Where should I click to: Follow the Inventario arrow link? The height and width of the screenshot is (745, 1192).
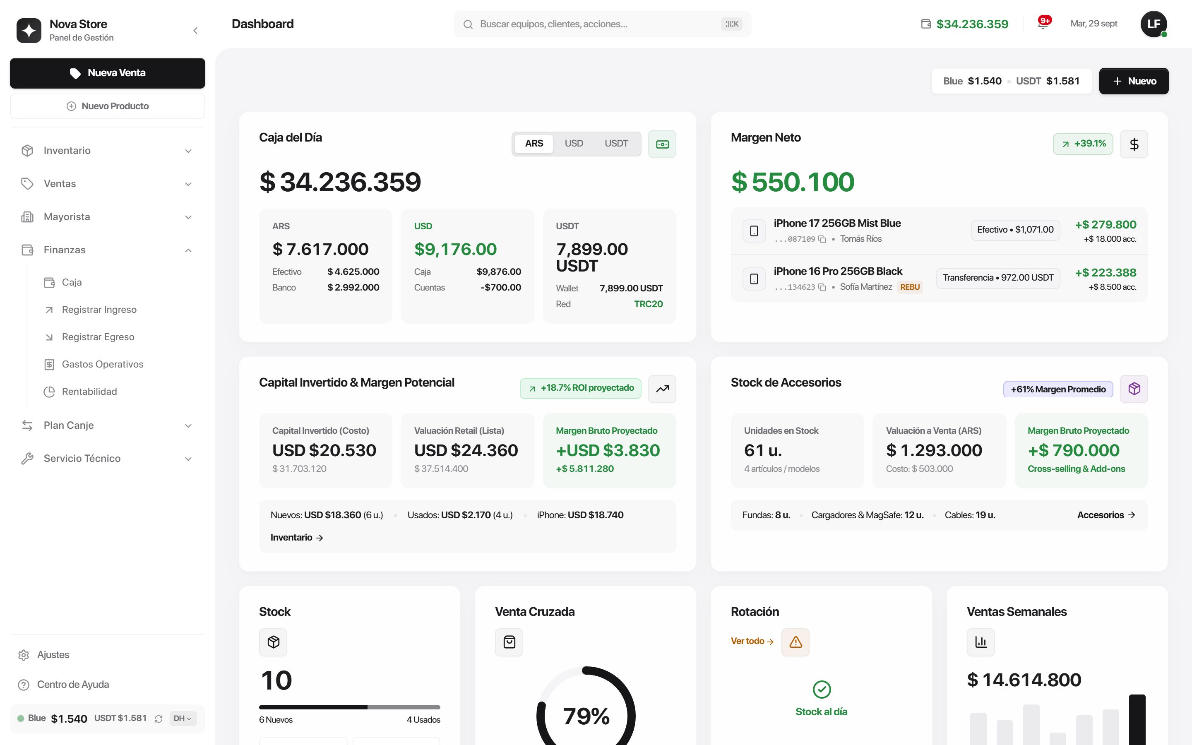pyautogui.click(x=296, y=538)
